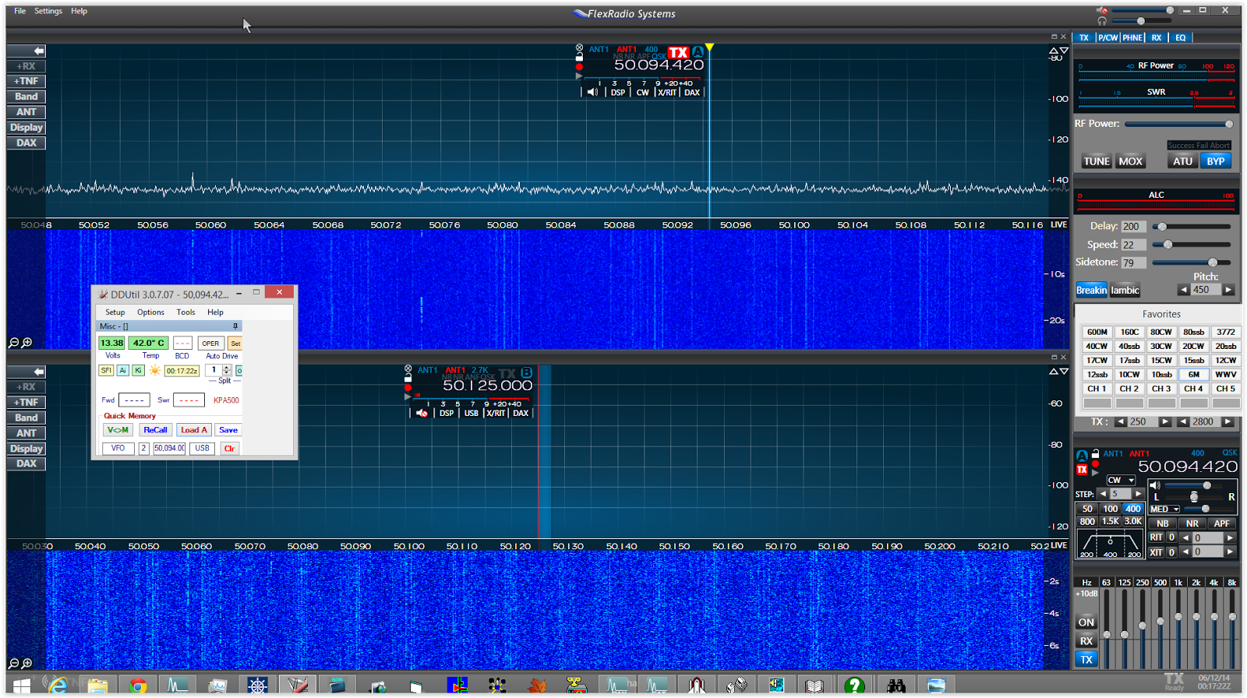Click the ATU button
The width and height of the screenshot is (1247, 698).
coord(1182,161)
